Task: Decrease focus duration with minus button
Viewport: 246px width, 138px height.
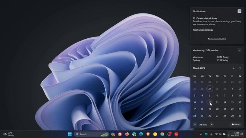Action: 195,125
